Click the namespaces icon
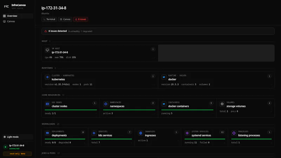The width and height of the screenshot is (281, 158). click(x=106, y=104)
